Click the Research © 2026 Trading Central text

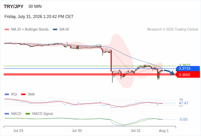[172, 30]
